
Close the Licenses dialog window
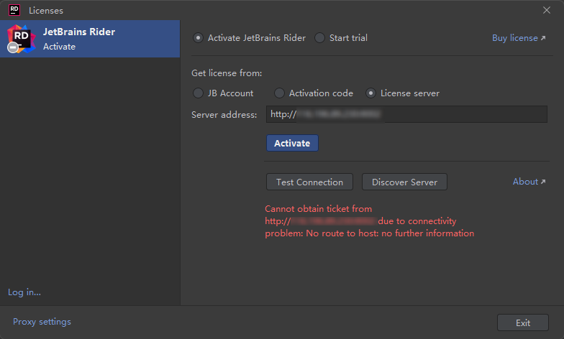pos(546,10)
